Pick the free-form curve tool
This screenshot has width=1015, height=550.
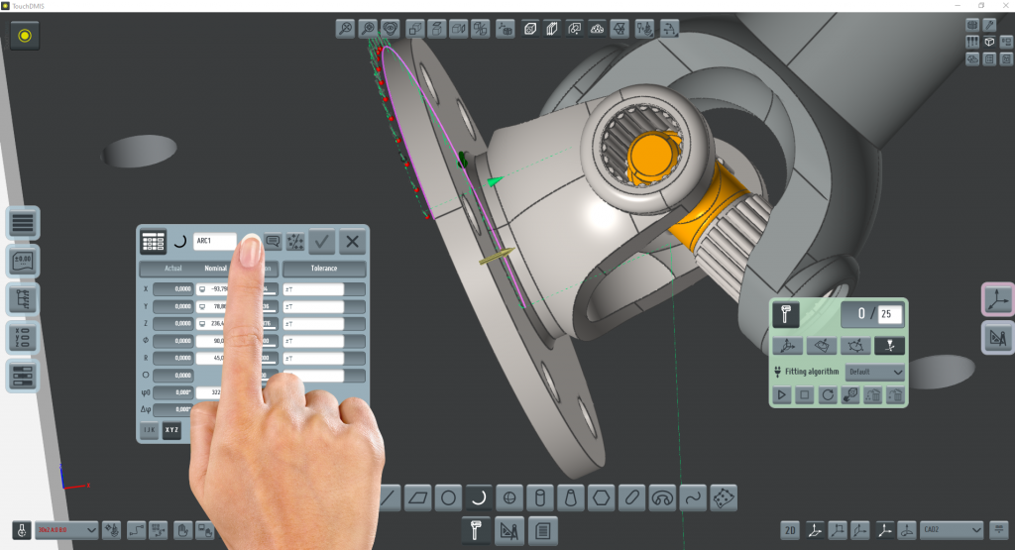[694, 496]
